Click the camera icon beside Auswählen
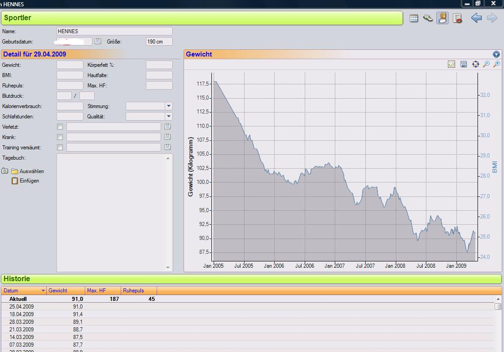 click(x=5, y=171)
